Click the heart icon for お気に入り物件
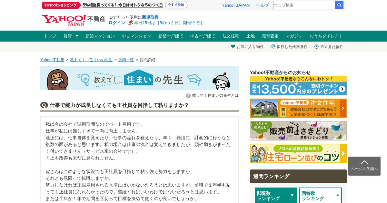The image size is (387, 203). (233, 46)
